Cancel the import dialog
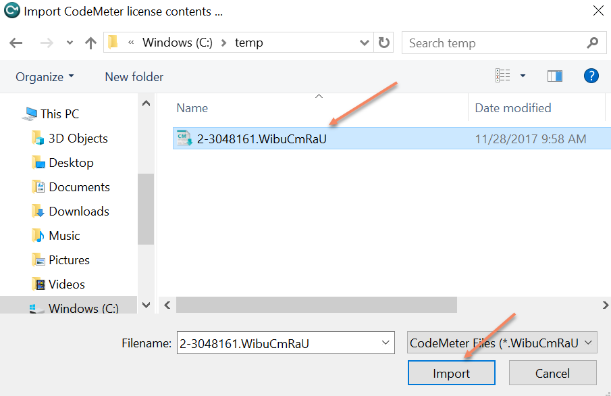 coord(552,373)
